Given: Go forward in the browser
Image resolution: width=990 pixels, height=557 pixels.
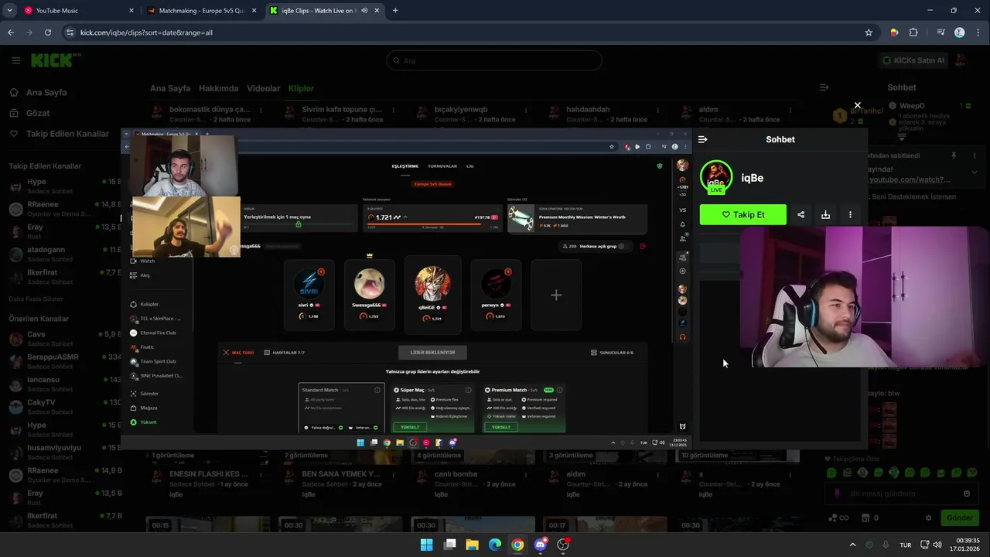Looking at the screenshot, I should [29, 32].
